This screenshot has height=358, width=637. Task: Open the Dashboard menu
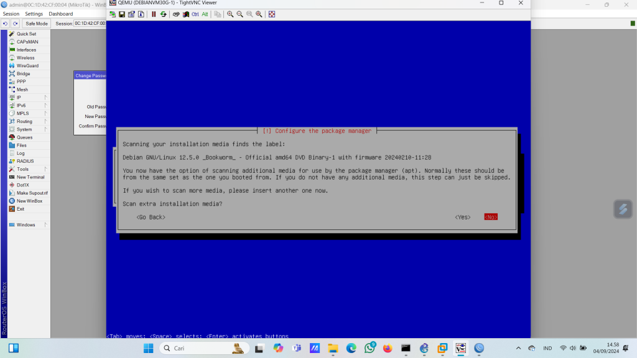pyautogui.click(x=60, y=14)
